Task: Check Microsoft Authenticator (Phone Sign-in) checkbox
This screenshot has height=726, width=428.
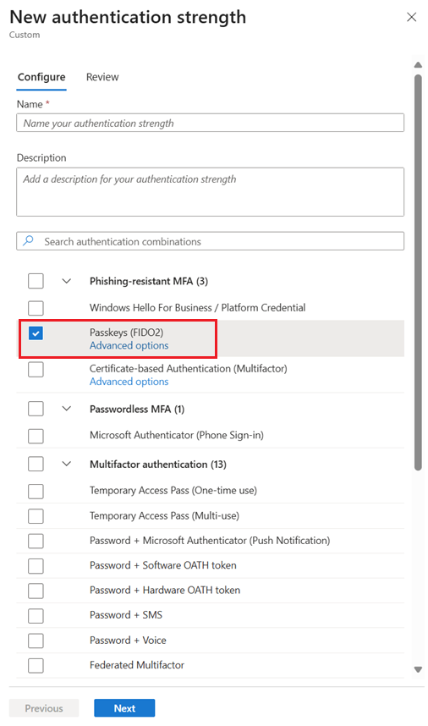Action: click(x=36, y=436)
